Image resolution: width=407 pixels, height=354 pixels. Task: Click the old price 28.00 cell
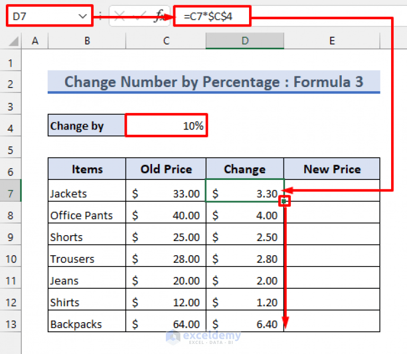166,256
